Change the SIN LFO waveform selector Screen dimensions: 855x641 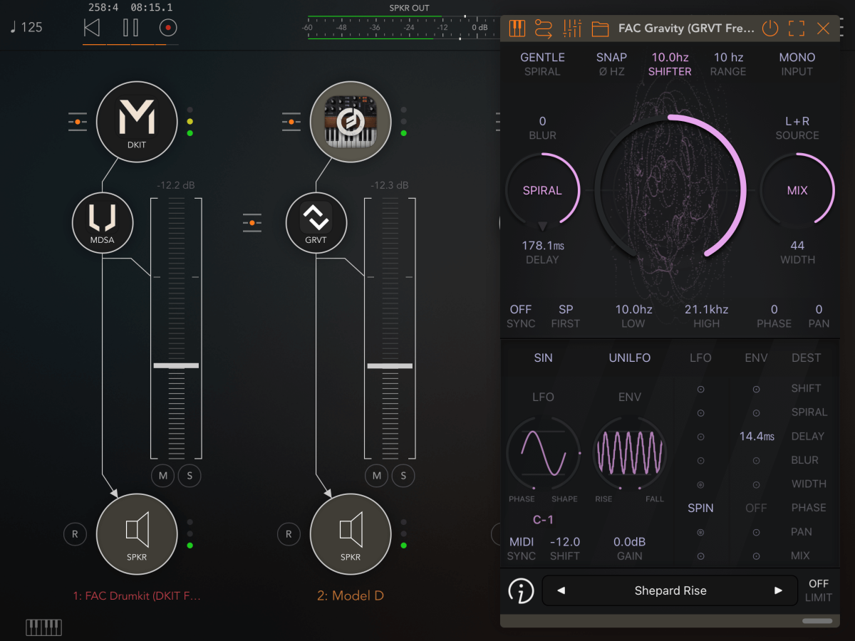coord(543,358)
